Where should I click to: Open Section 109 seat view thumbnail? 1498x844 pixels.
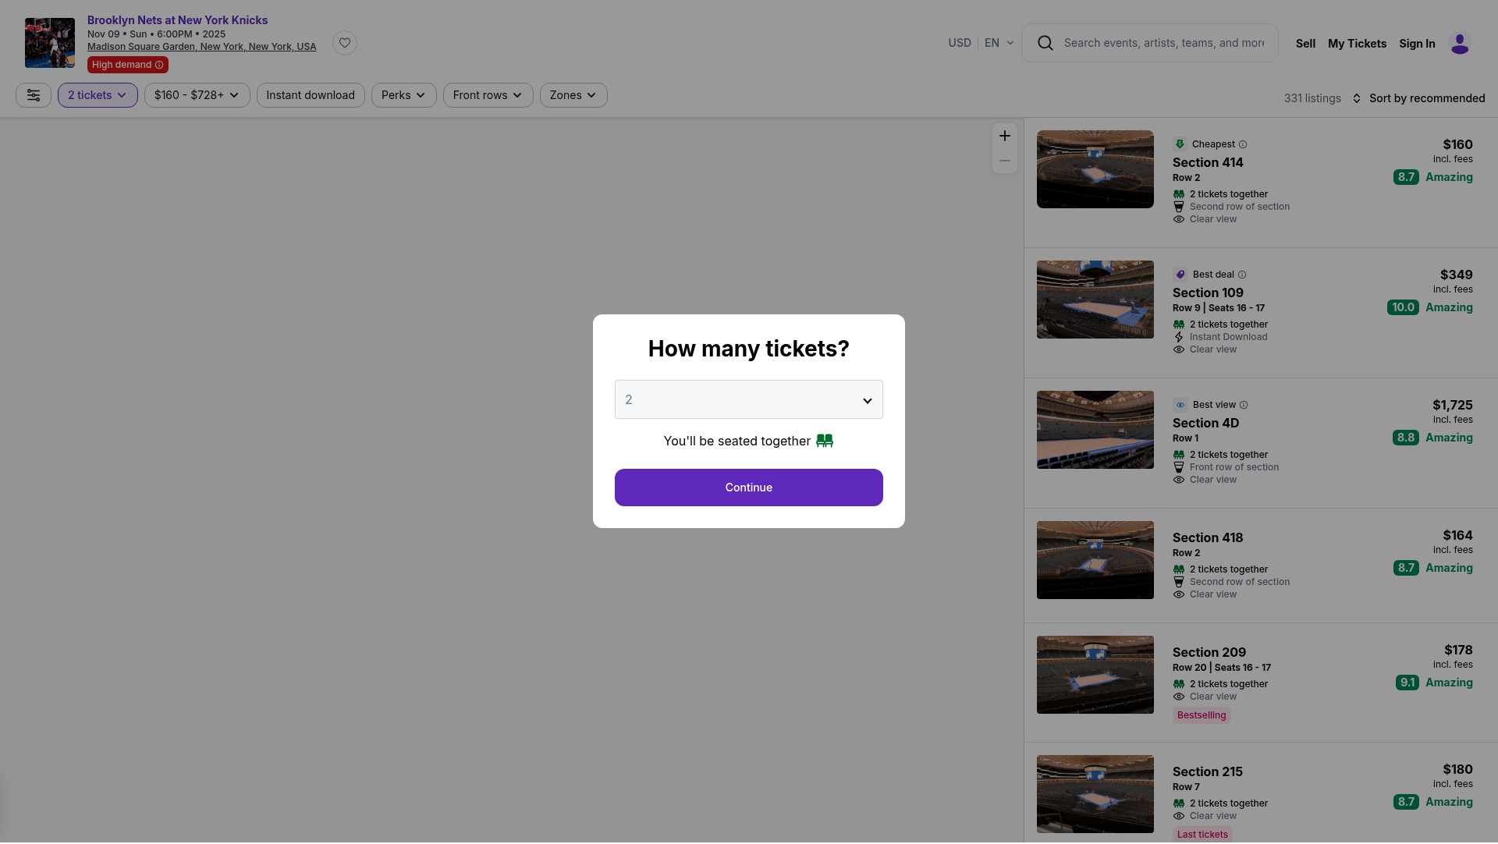[x=1095, y=300]
